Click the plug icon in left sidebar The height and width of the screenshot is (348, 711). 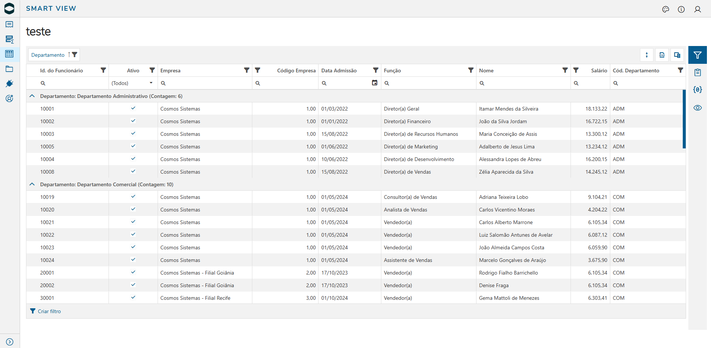pyautogui.click(x=10, y=83)
